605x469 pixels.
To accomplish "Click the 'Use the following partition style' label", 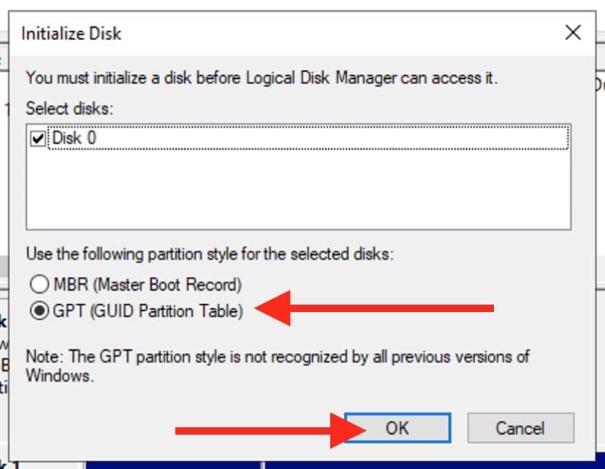I will (210, 255).
